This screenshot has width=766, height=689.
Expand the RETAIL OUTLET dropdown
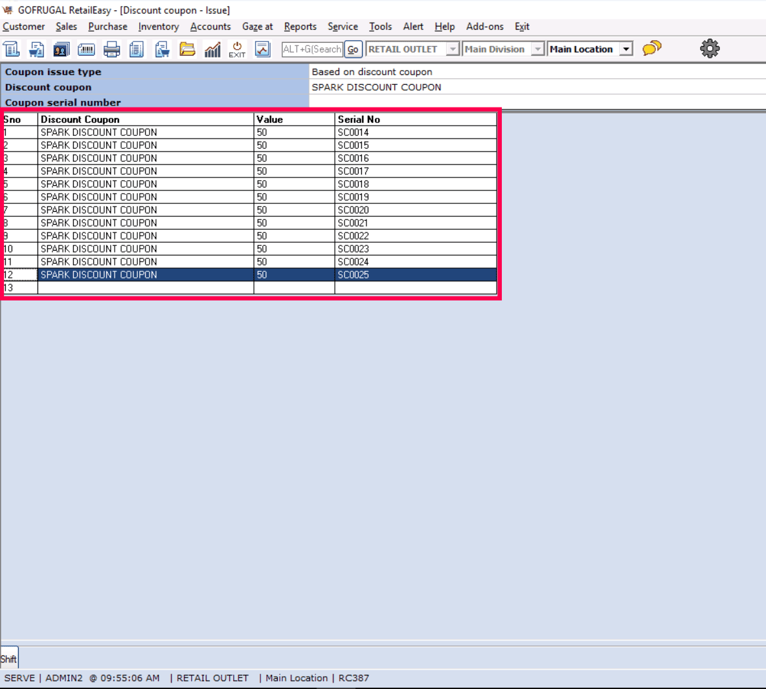coord(453,49)
